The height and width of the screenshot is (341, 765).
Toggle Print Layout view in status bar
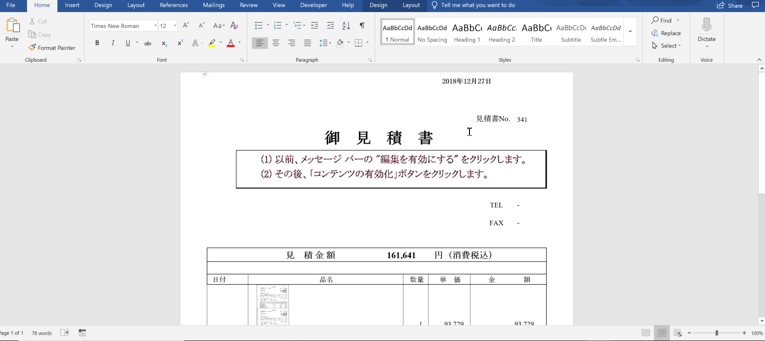click(x=662, y=333)
